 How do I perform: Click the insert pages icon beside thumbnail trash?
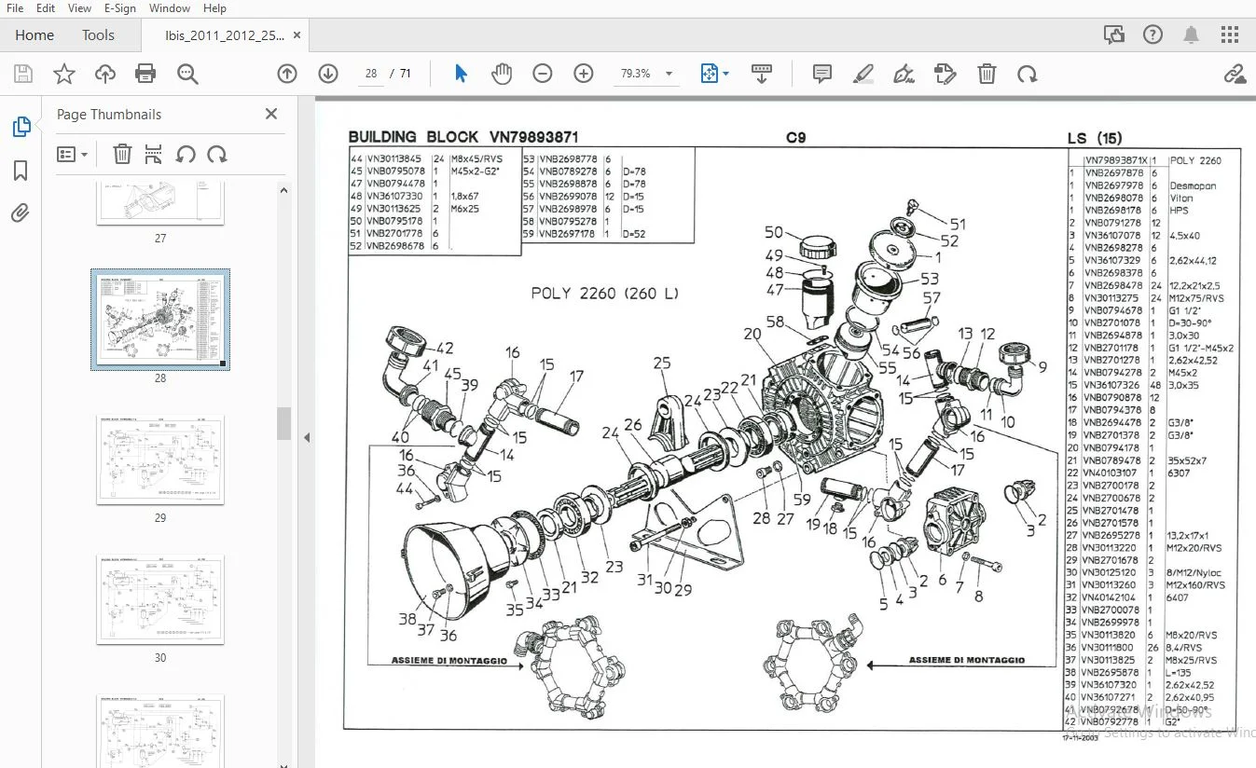pyautogui.click(x=154, y=154)
